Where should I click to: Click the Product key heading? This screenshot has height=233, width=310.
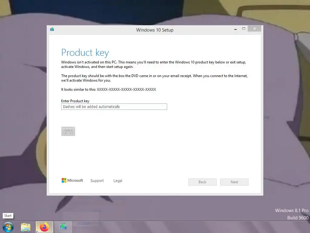click(85, 53)
